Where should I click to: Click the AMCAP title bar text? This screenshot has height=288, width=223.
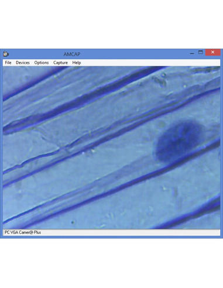pyautogui.click(x=72, y=54)
